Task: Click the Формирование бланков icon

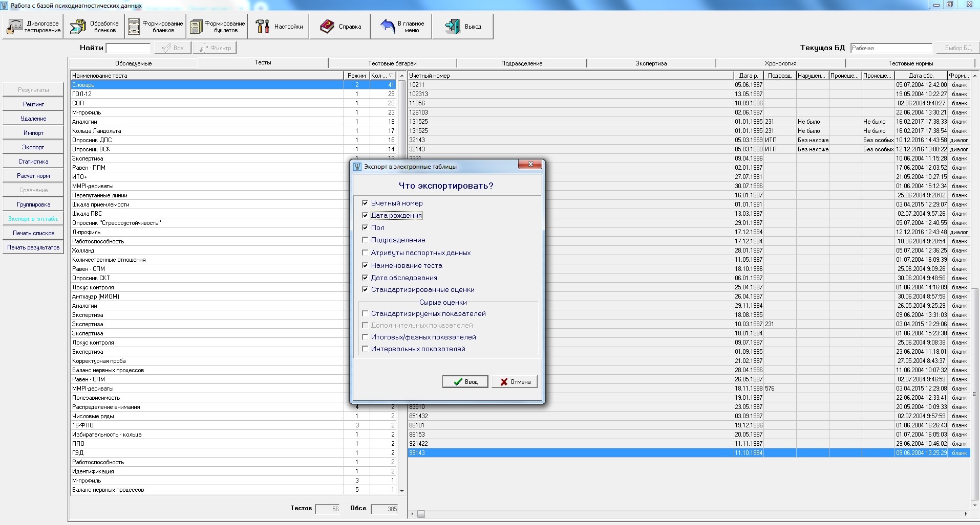Action: [x=134, y=27]
